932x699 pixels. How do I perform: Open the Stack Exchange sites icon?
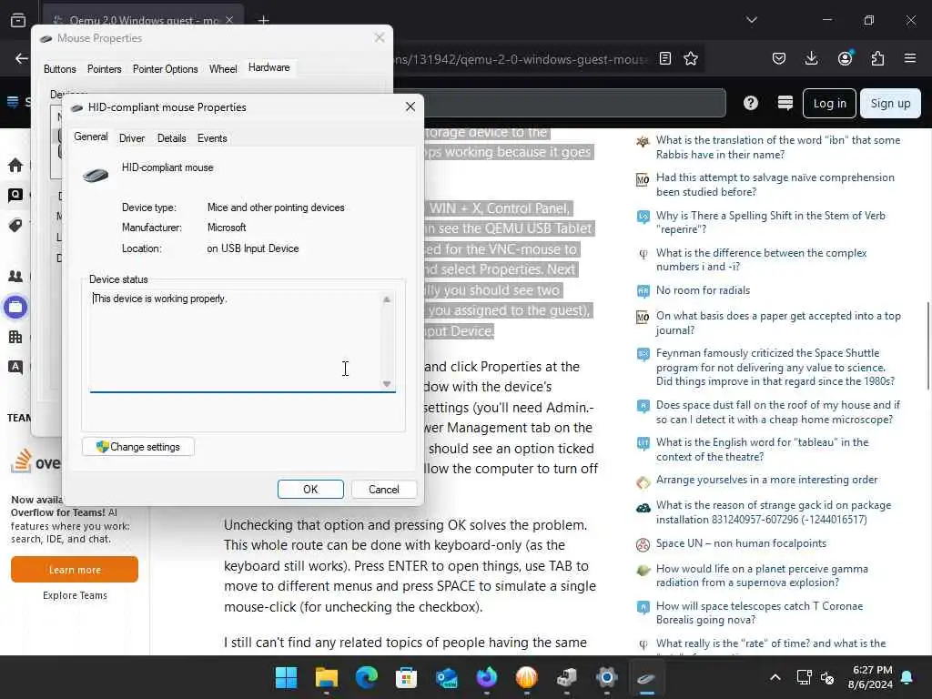coord(785,103)
